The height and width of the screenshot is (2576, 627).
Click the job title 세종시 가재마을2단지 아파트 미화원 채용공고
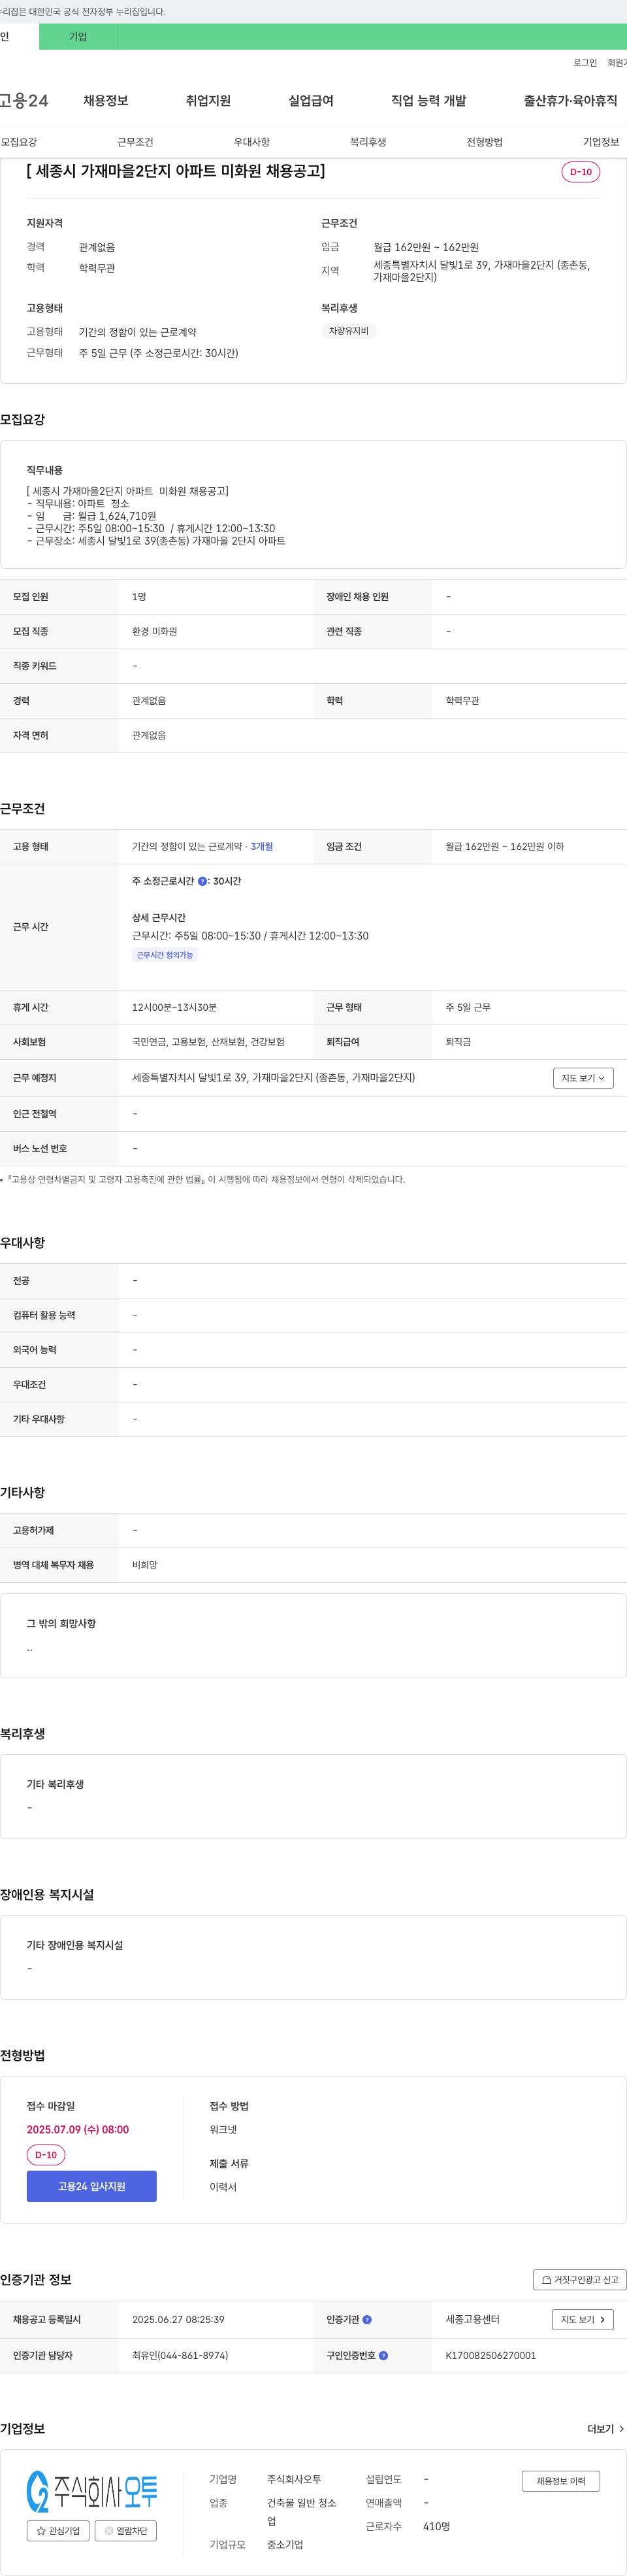176,171
